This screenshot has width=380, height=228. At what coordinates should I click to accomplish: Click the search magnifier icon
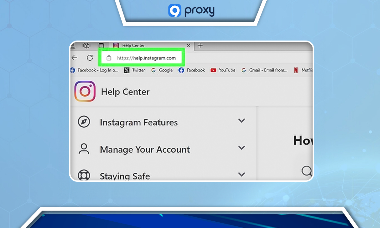coord(306,171)
